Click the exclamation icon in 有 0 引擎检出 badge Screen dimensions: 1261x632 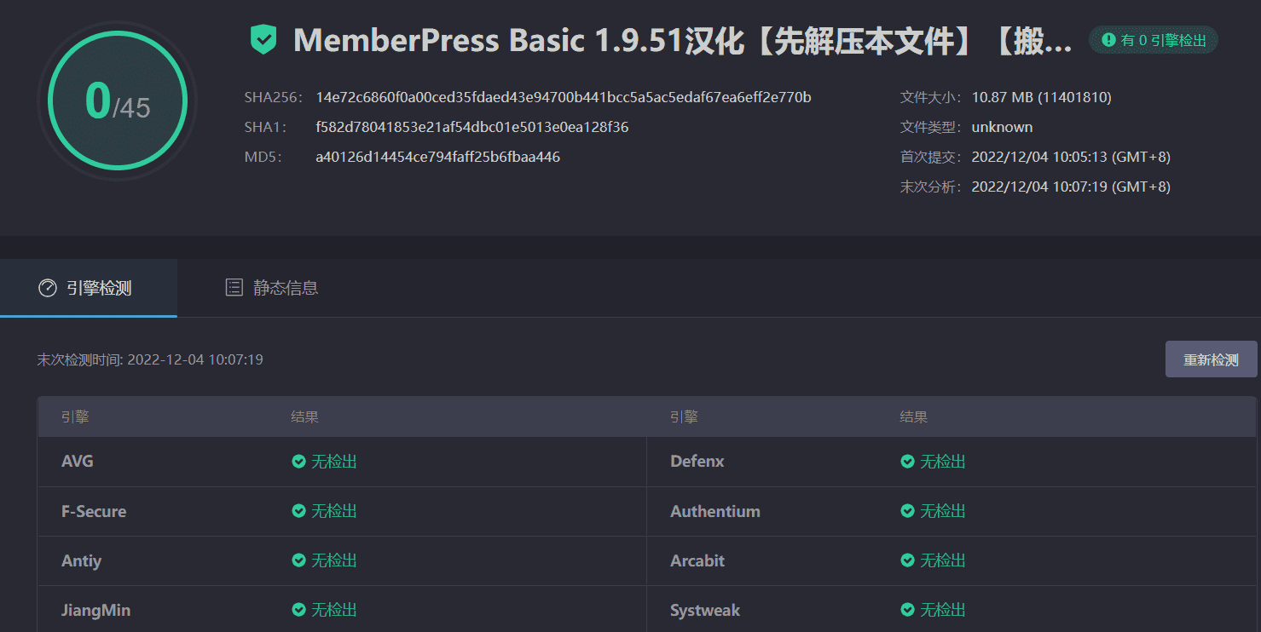pos(1108,39)
